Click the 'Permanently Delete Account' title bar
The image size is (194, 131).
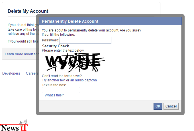(x=110, y=21)
